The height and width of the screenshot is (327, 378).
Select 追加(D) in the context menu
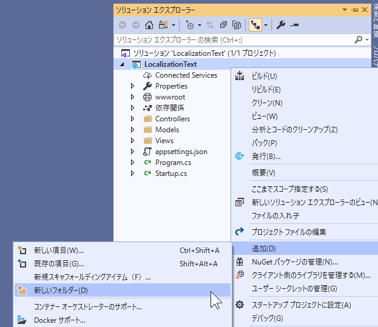[x=264, y=249]
